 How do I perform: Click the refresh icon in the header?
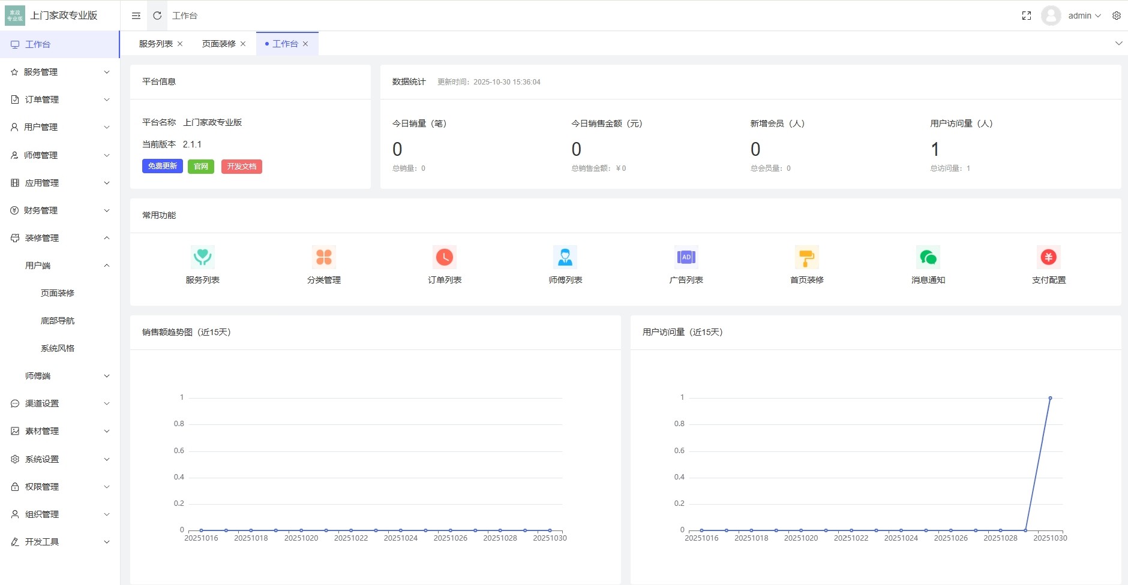(x=157, y=16)
